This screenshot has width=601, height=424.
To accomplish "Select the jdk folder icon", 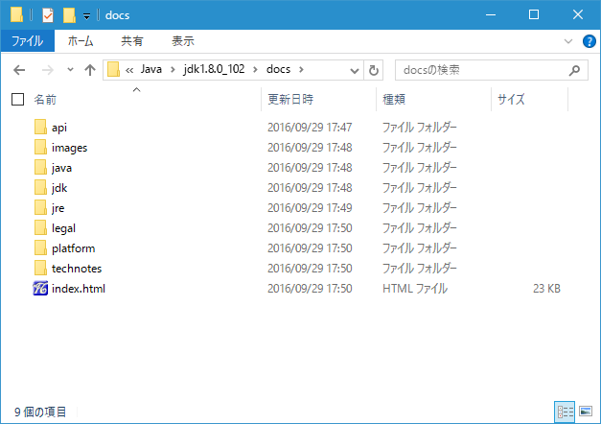I will pos(40,188).
